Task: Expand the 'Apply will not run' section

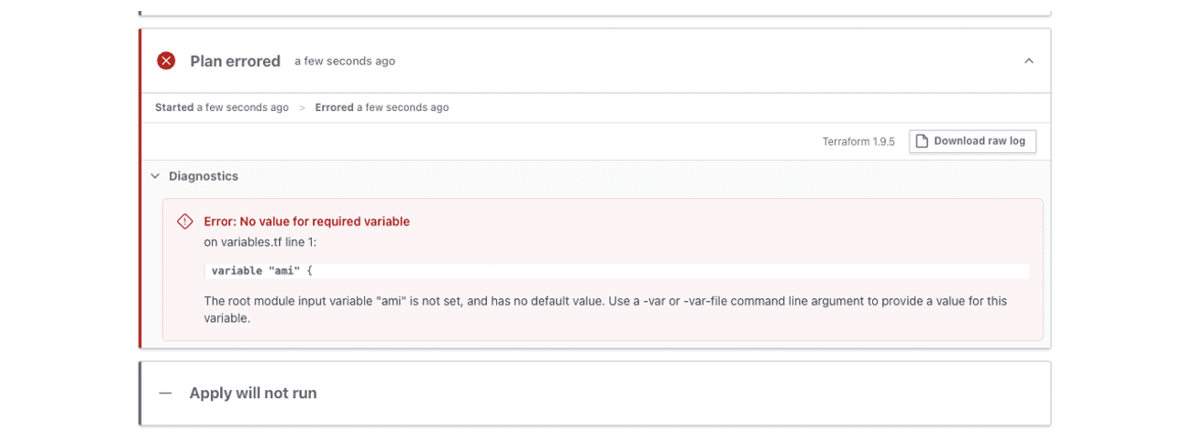Action: click(253, 394)
